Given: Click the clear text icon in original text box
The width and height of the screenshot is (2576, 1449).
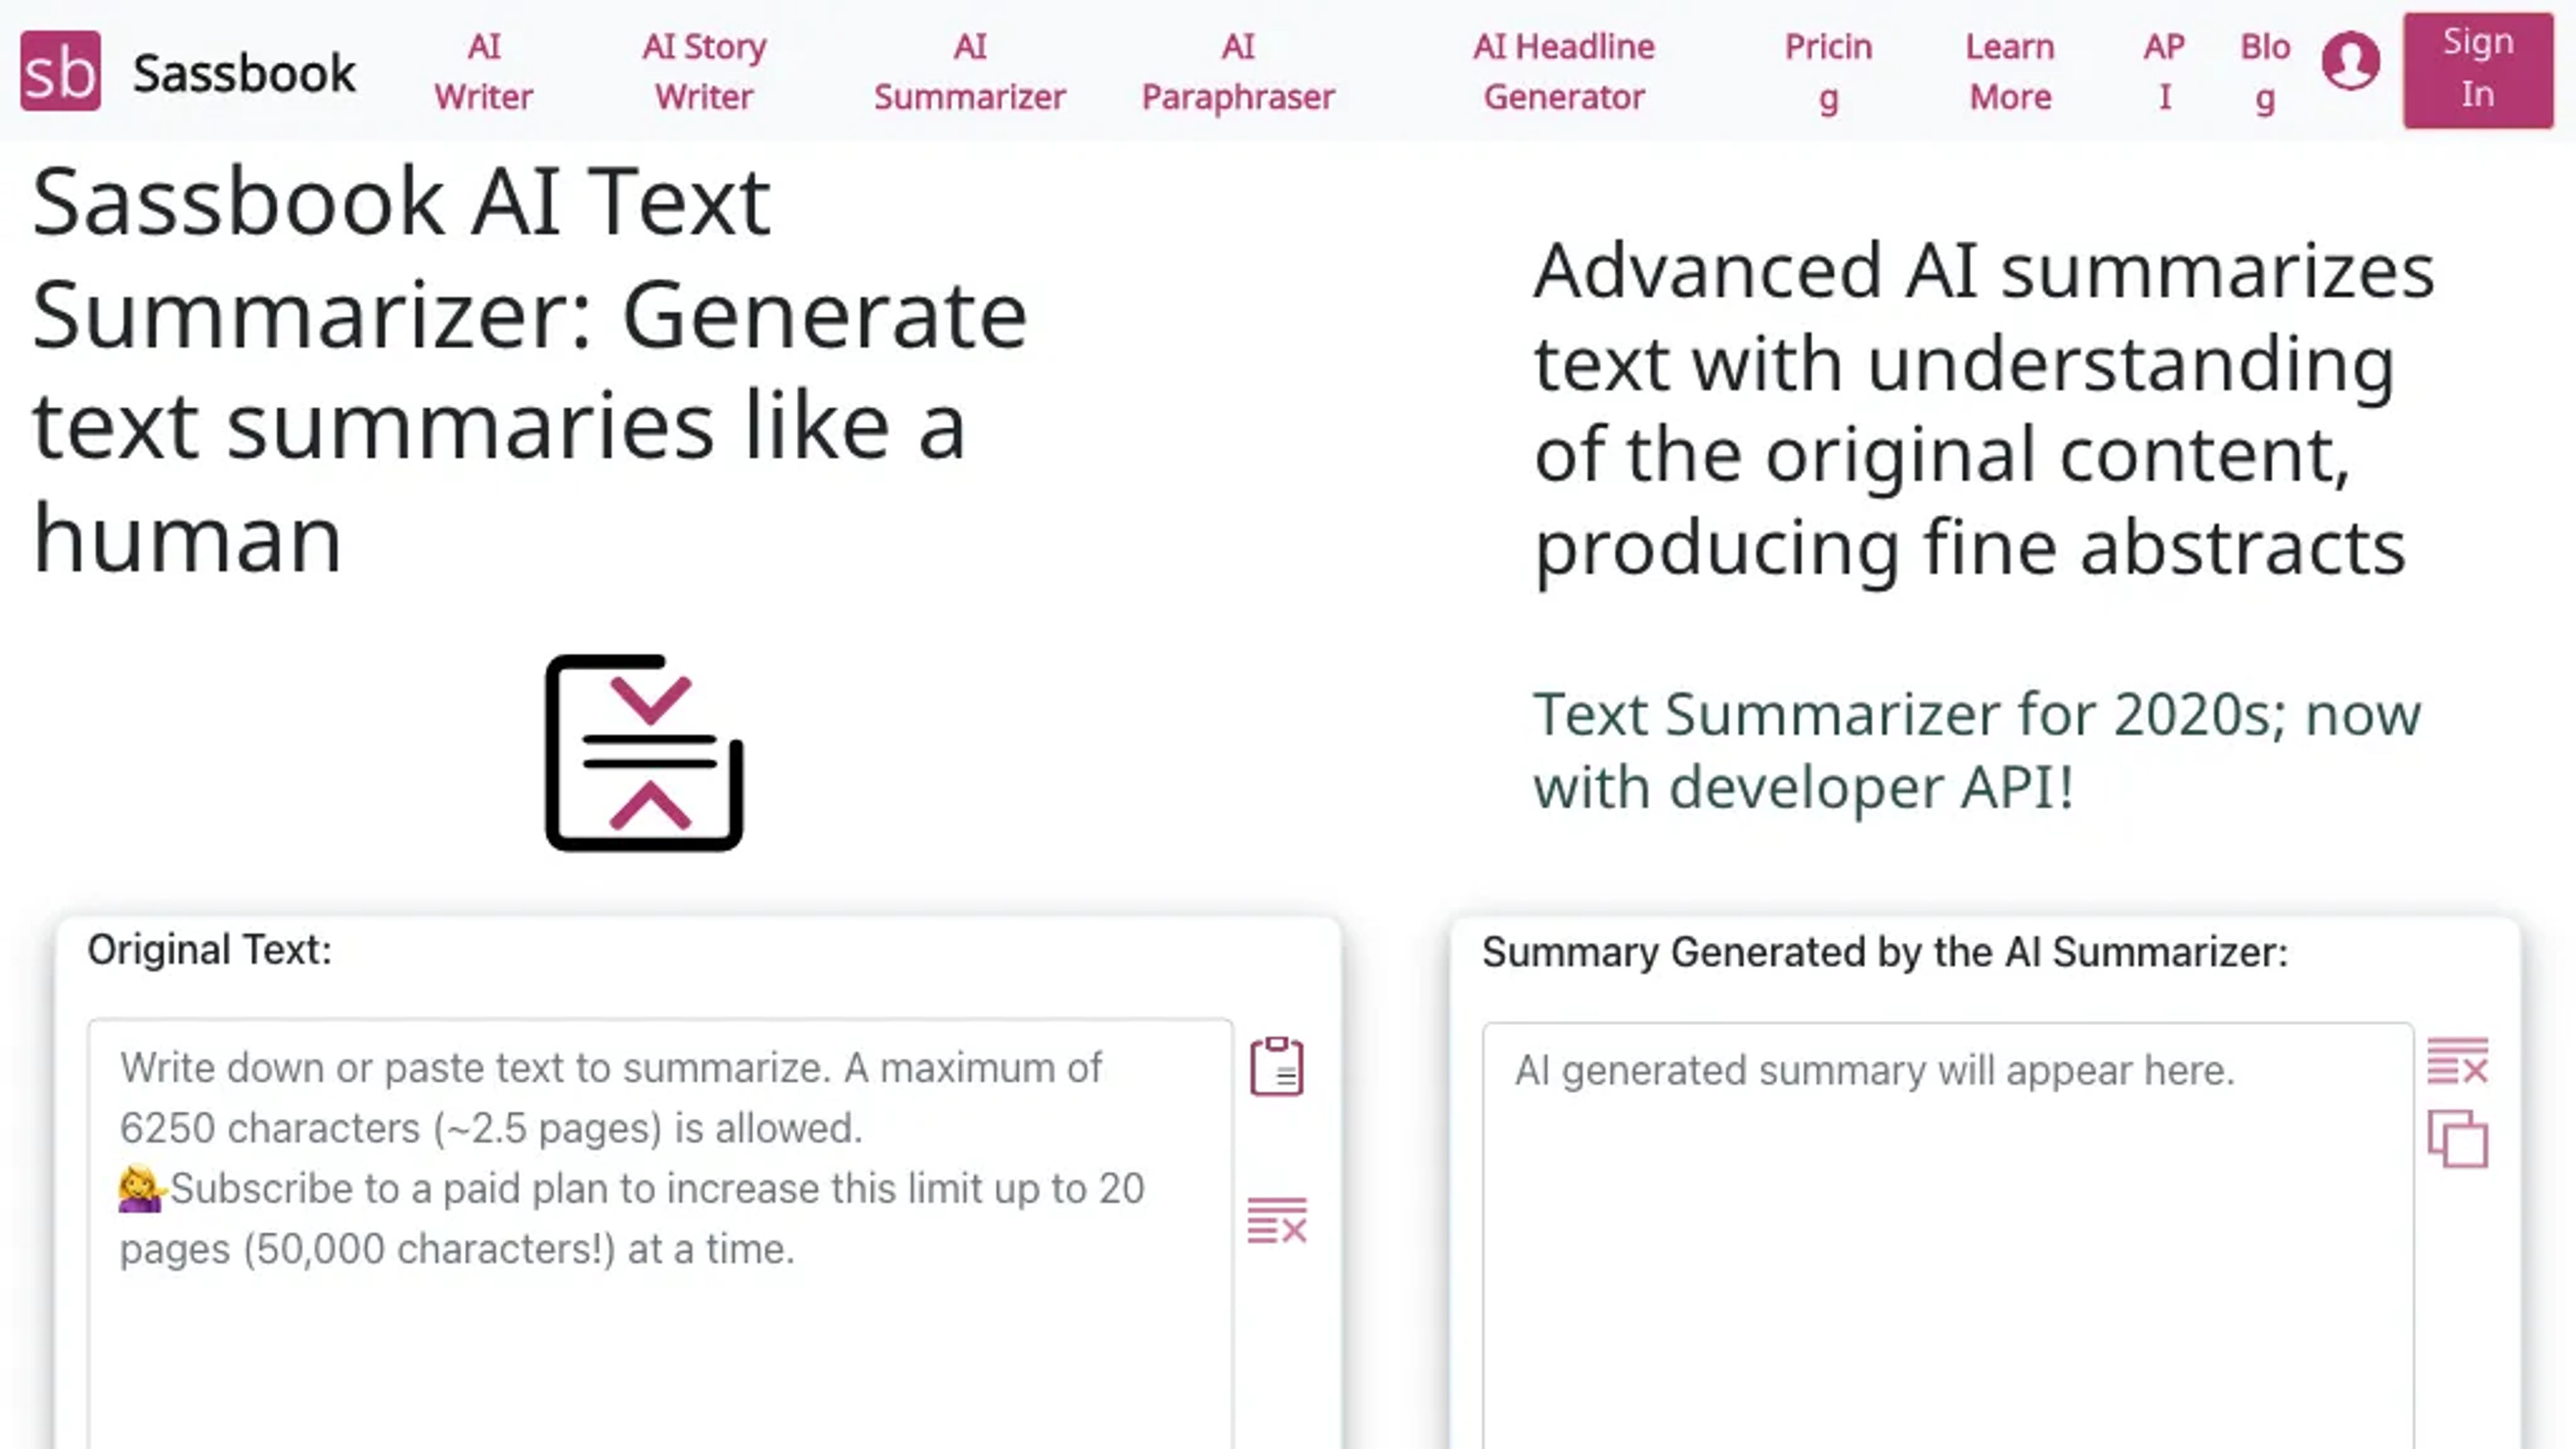Looking at the screenshot, I should (1276, 1221).
